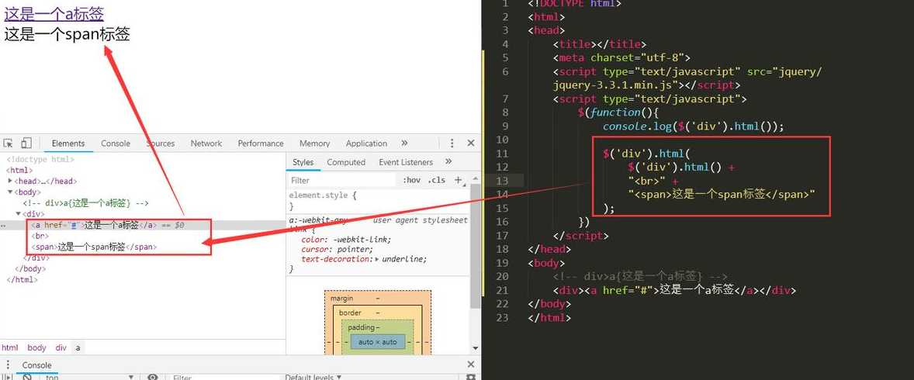Click the '这是一个span标签' page text
Image resolution: width=914 pixels, height=380 pixels.
coord(67,34)
